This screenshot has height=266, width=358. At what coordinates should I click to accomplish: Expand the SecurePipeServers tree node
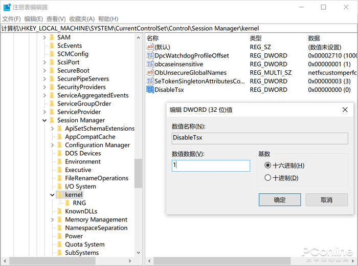(44, 79)
